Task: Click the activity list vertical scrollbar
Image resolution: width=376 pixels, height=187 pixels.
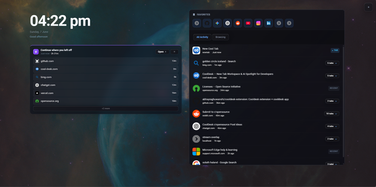Action: (343, 102)
